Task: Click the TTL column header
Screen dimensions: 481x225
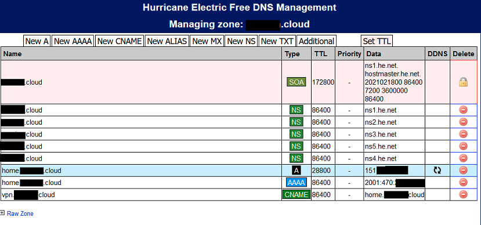Action: (x=323, y=54)
